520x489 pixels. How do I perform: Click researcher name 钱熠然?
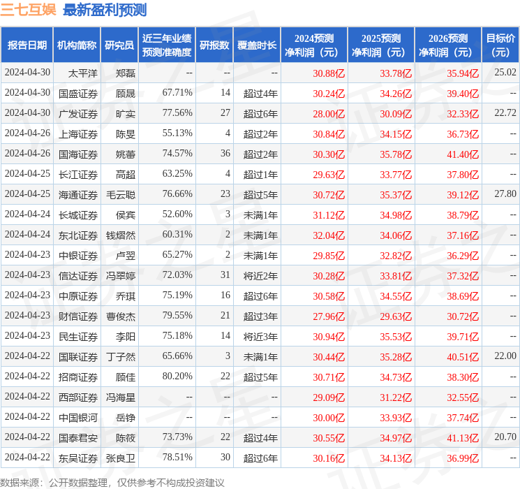tap(121, 235)
